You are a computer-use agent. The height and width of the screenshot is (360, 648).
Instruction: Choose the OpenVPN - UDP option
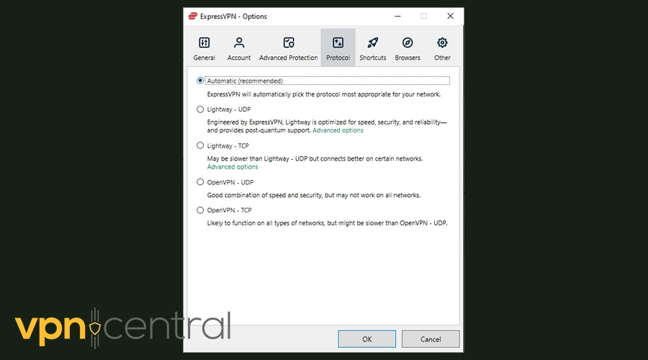pos(200,182)
